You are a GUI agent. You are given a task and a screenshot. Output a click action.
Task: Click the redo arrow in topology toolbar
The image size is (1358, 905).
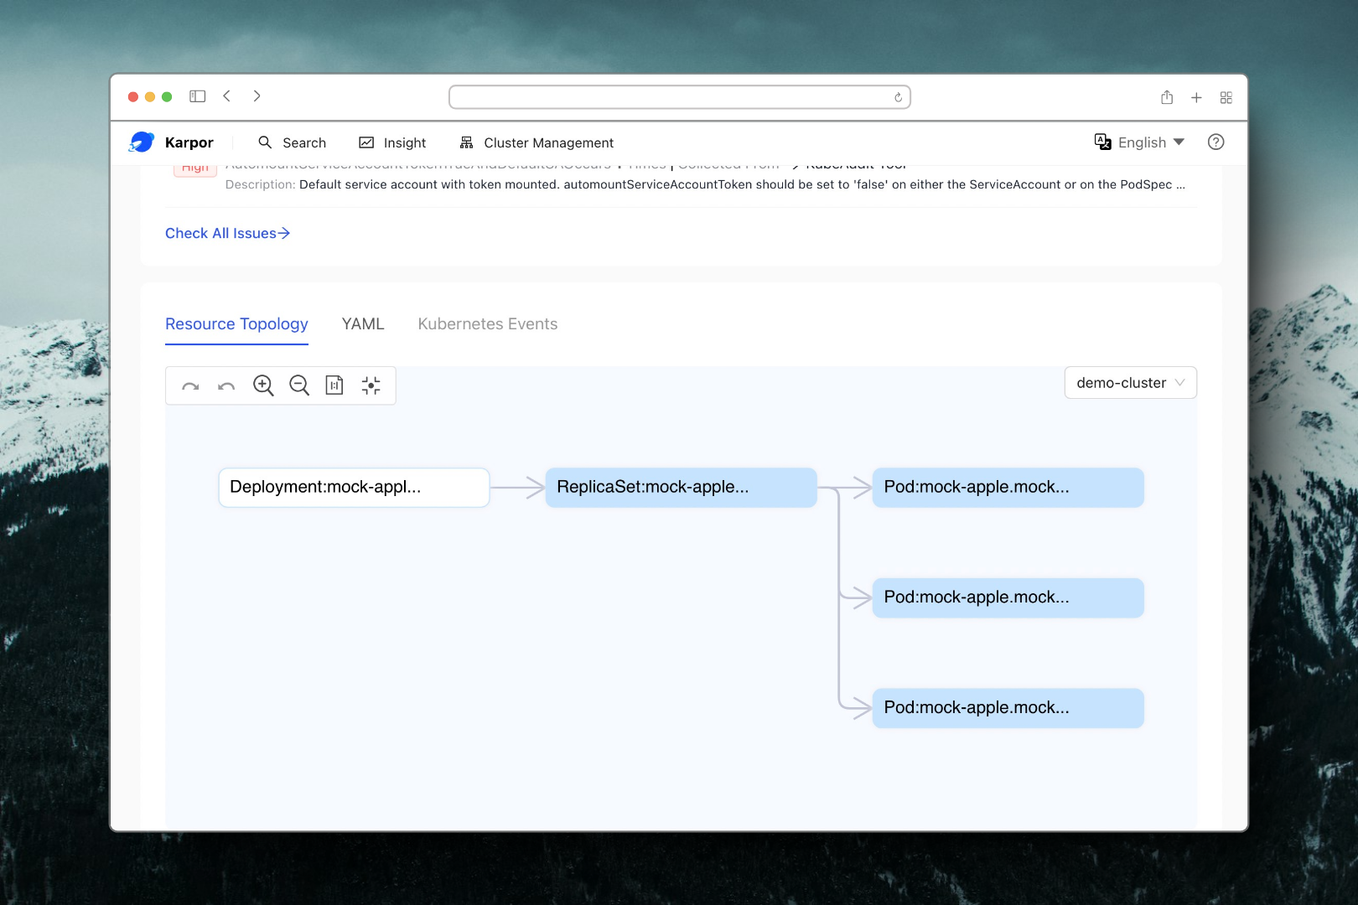(x=190, y=385)
